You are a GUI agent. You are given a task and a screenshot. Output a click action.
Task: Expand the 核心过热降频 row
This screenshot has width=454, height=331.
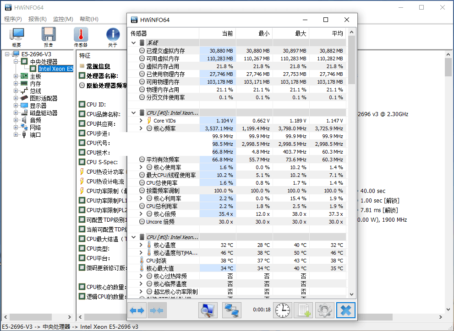[x=141, y=276]
